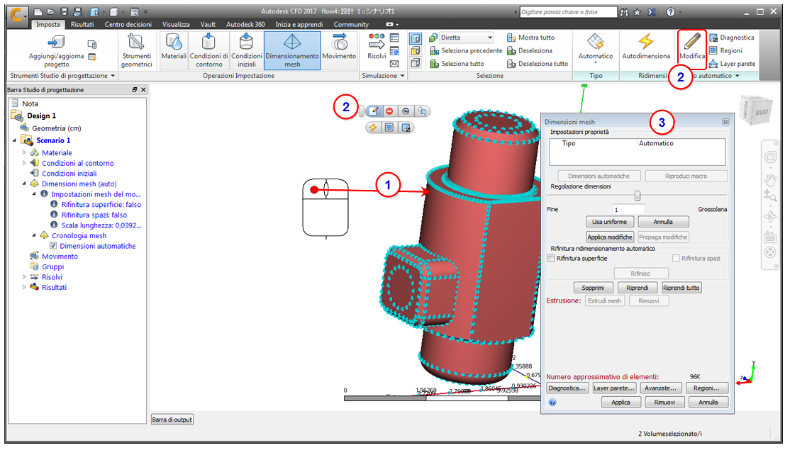785x450 pixels.
Task: Toggle Rifinitura spazi checkbox
Action: pos(676,258)
